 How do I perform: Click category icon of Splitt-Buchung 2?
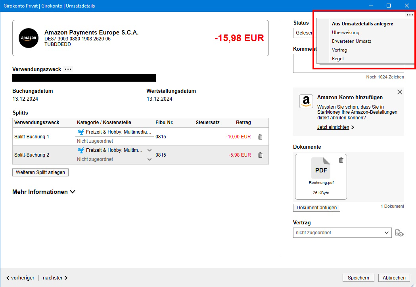tap(81, 150)
